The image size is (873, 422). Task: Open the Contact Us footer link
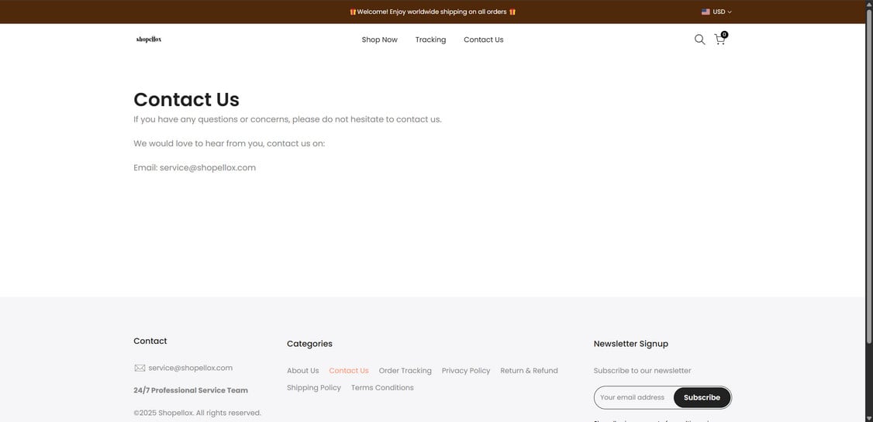[x=349, y=371]
